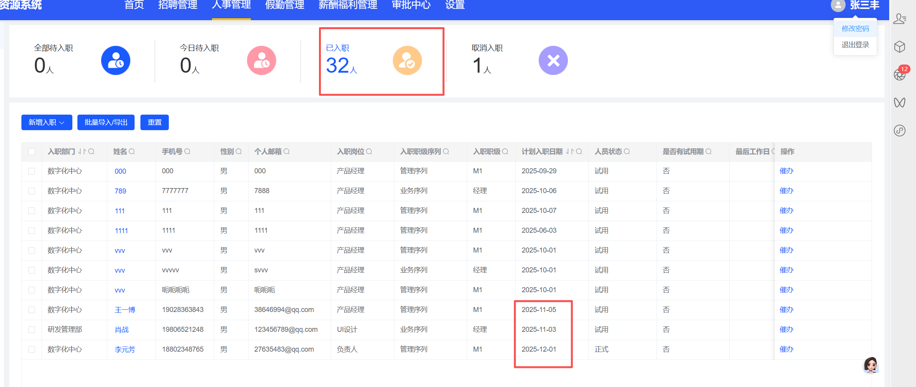Open the 肖战 employee name link
Screen dimensions: 916x387
coord(122,330)
